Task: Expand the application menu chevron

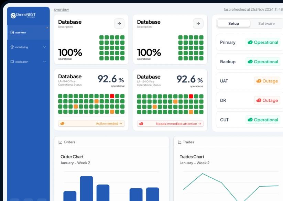Action: [x=44, y=62]
